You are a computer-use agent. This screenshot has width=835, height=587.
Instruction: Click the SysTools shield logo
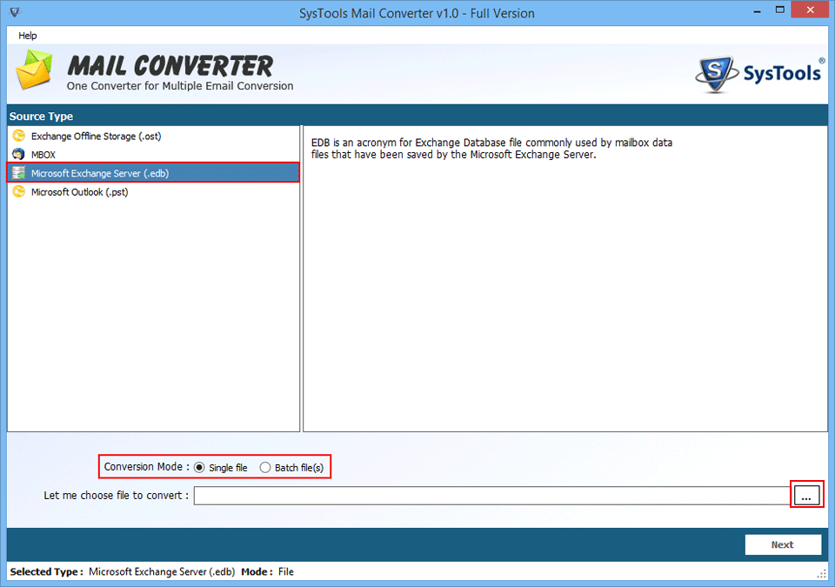click(x=716, y=75)
